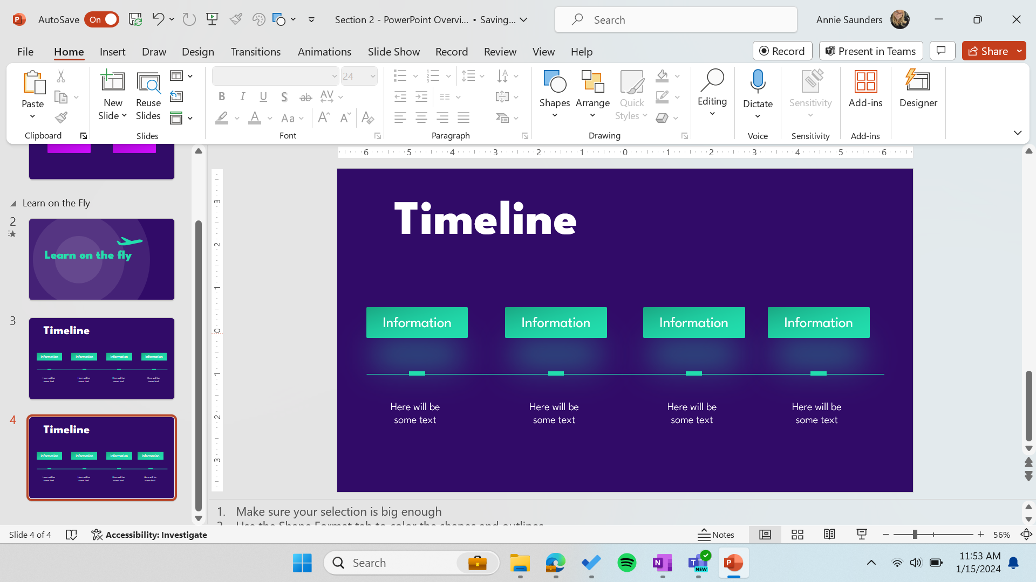Increase list indent level
Screen dimensions: 1036x582
click(x=421, y=97)
